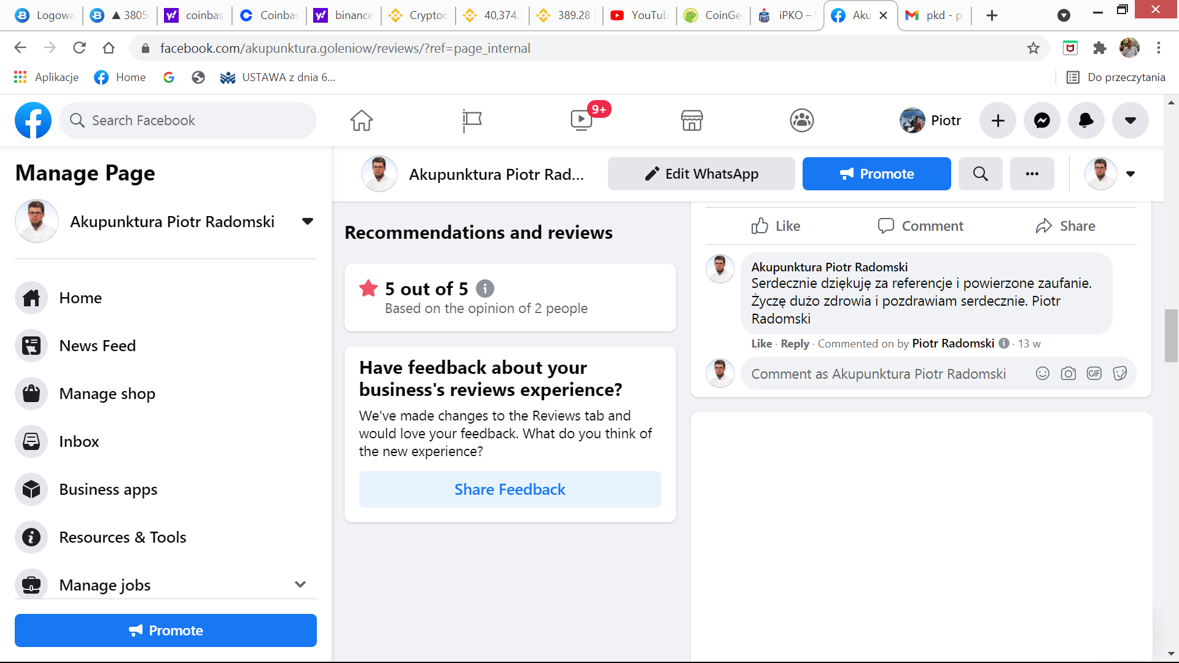Open Facebook Watch video icon
This screenshot has height=663, width=1179.
tap(582, 120)
